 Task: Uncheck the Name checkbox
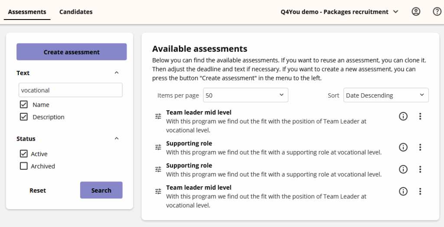(x=24, y=105)
